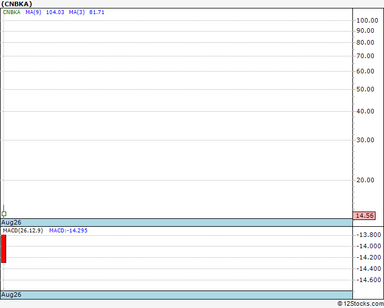The height and width of the screenshot is (308, 384).
Task: Click the 50.00 price axis label
Action: tap(365, 90)
